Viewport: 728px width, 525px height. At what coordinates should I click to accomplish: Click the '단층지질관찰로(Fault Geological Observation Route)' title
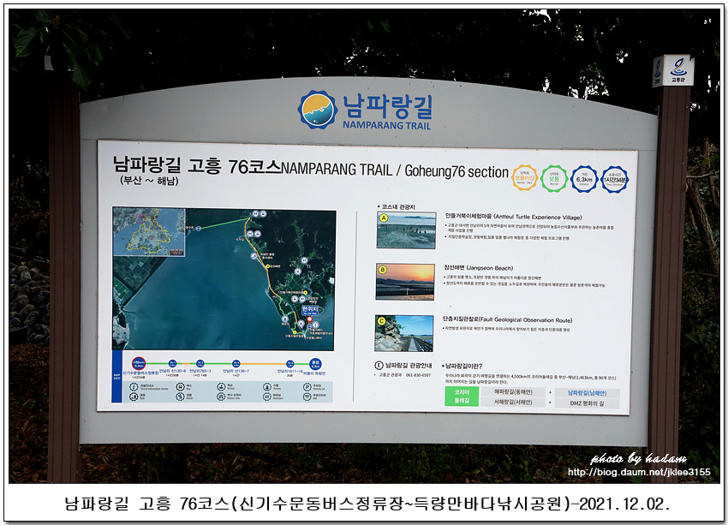[x=508, y=319]
